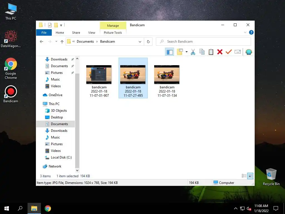
Task: Select the bandicam 11-07-27-495 image
Action: 133,78
